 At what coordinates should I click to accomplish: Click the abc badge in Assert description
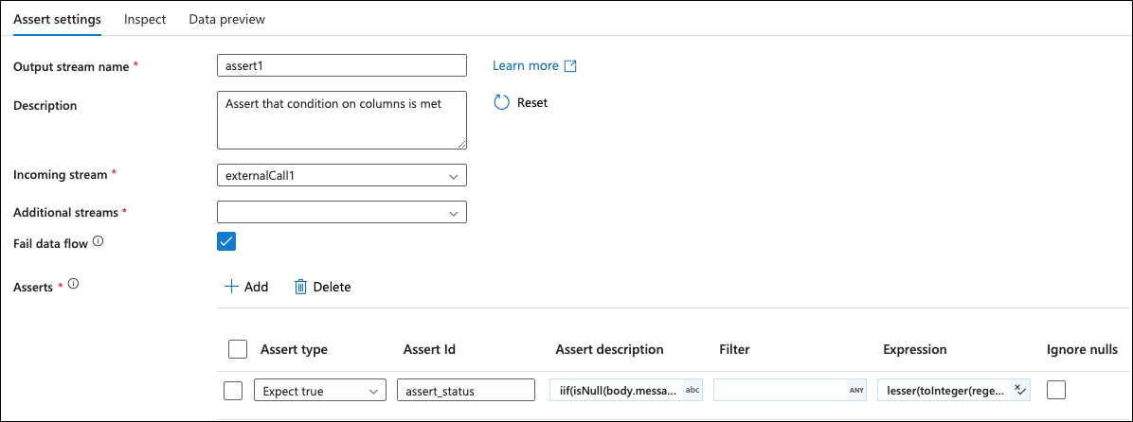tap(692, 390)
